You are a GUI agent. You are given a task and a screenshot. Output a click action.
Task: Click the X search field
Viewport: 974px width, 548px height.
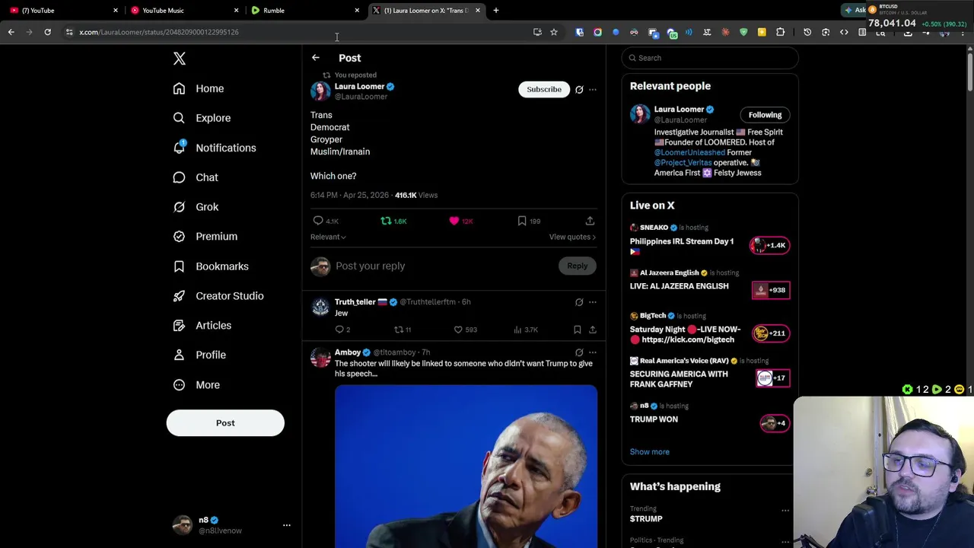(710, 58)
